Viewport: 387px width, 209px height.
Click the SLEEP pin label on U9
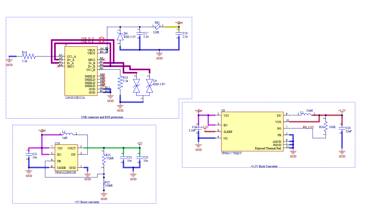pos(228,132)
